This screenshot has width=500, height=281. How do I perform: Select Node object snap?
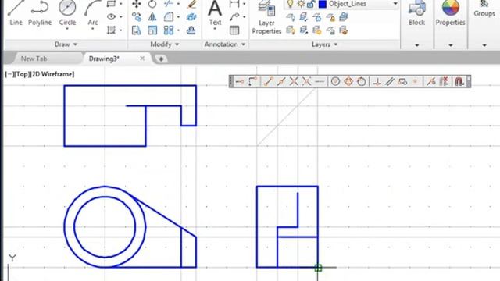click(x=415, y=82)
